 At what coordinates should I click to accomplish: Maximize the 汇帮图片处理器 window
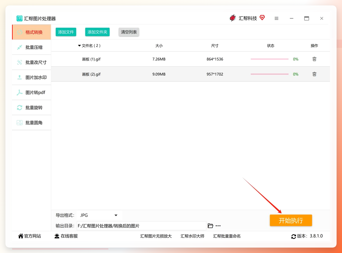coord(307,18)
